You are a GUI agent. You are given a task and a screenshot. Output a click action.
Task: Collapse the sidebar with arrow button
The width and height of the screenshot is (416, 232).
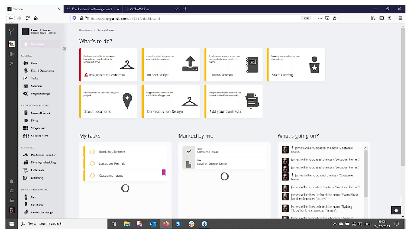pyautogui.click(x=64, y=49)
